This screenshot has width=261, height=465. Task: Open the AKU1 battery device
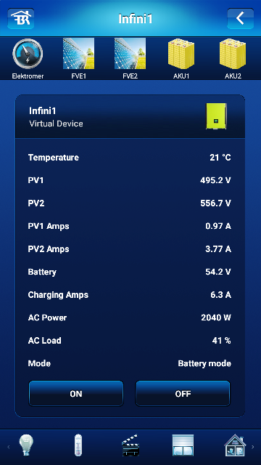tap(181, 58)
